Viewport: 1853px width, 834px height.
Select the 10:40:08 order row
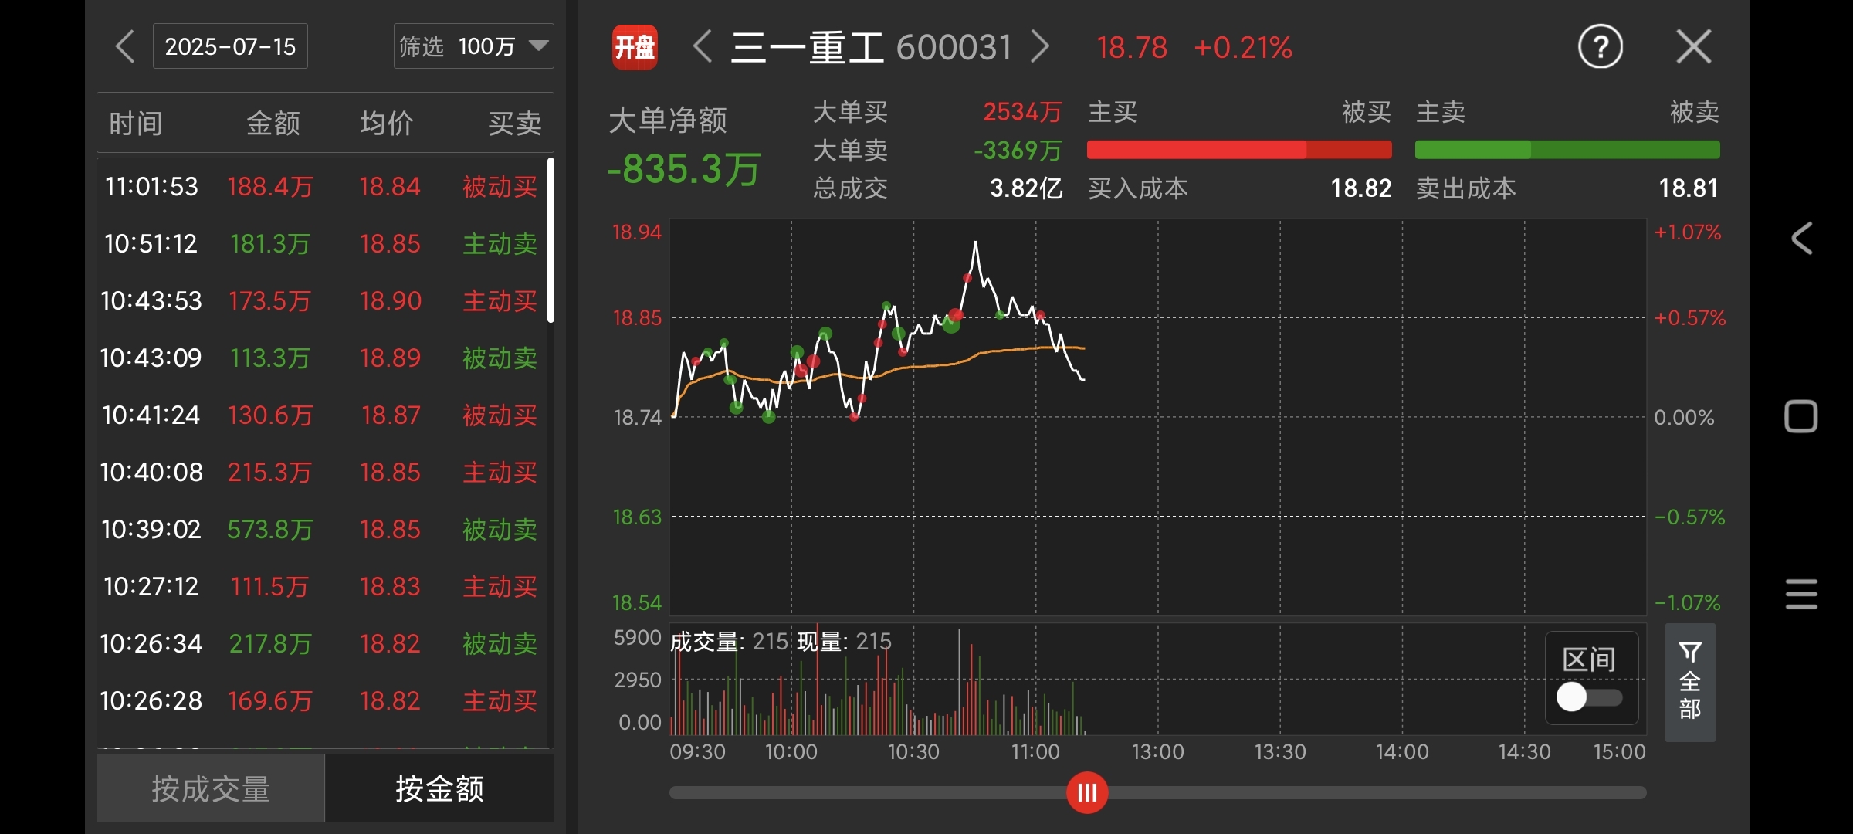coord(321,473)
